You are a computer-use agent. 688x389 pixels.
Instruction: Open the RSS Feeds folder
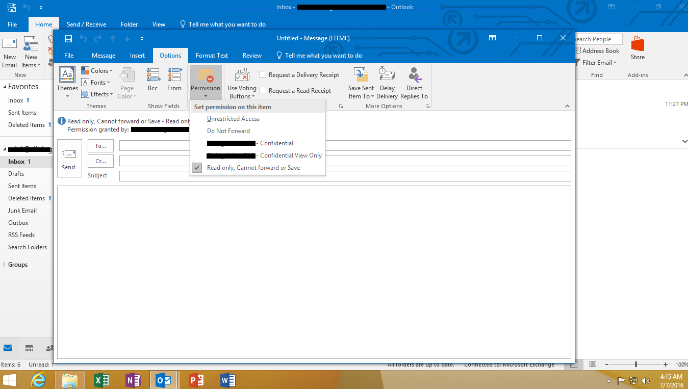click(21, 235)
